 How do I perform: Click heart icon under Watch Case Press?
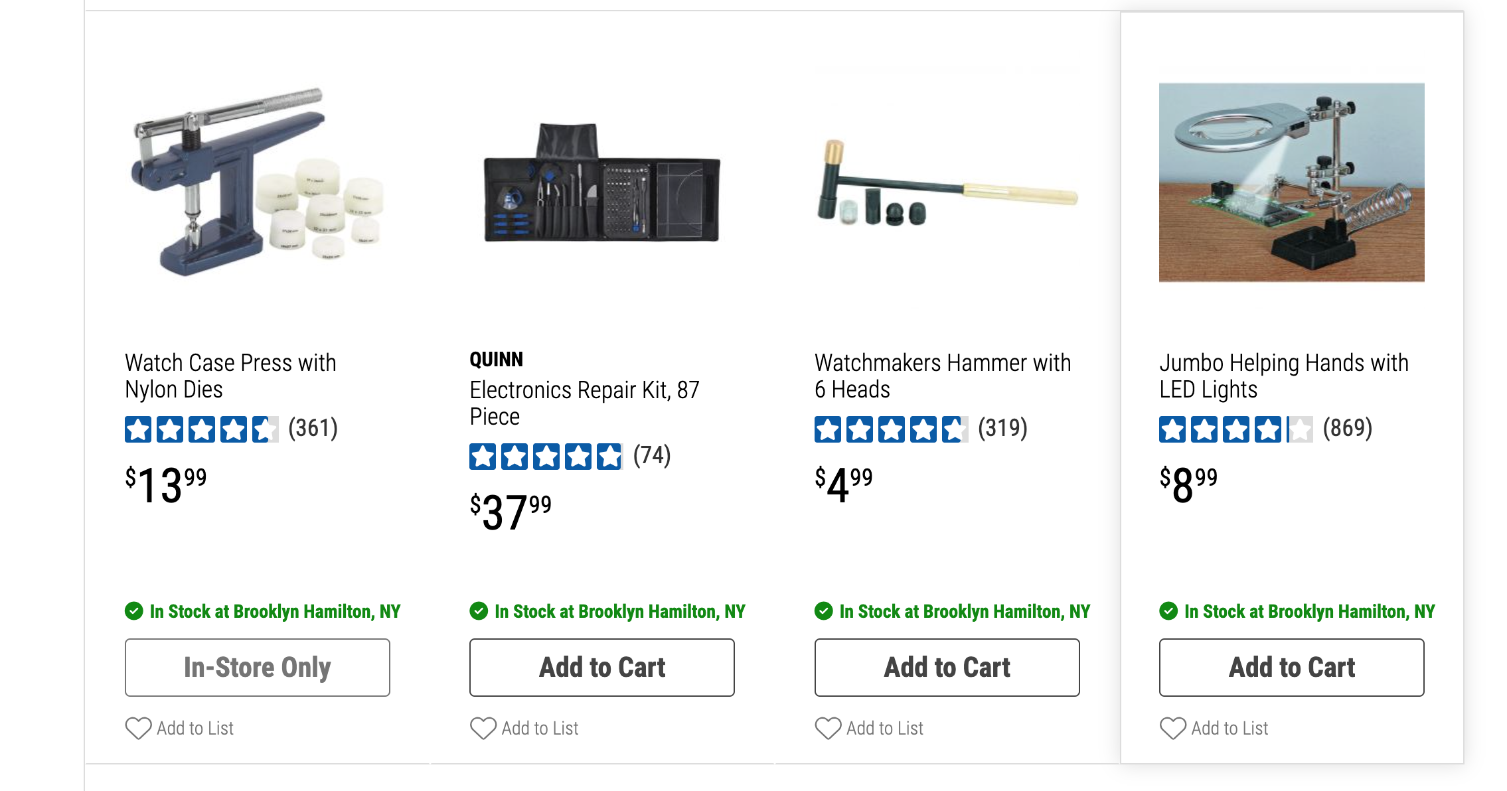tap(138, 728)
